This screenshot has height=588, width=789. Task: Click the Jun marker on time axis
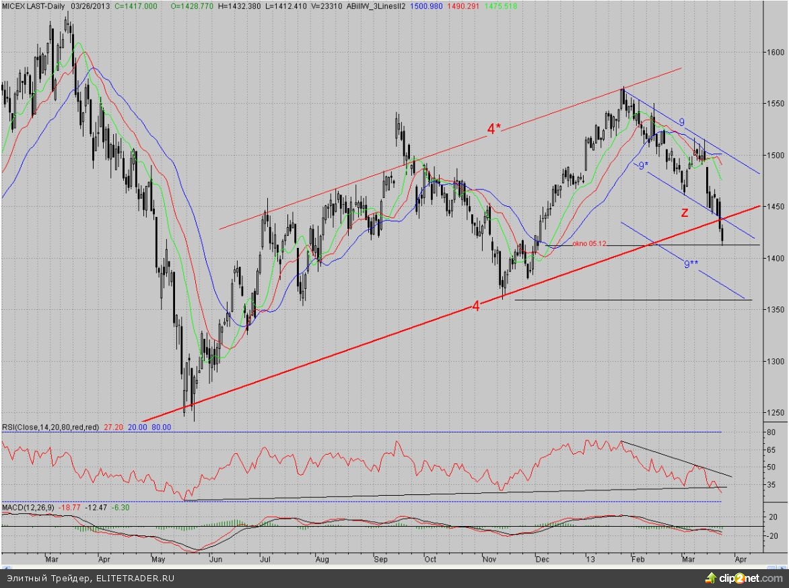pyautogui.click(x=215, y=559)
